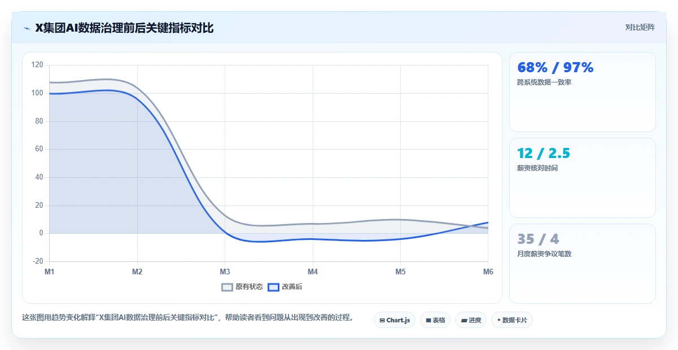
Task: Click the 跨系统数据一致率 card label
Action: coord(544,82)
